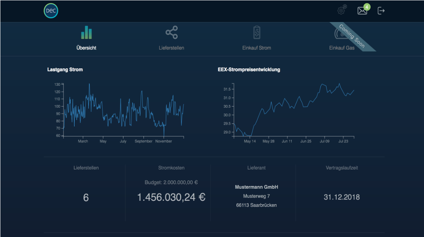
Task: Click the Jun 11 axis label
Action: pyautogui.click(x=287, y=141)
